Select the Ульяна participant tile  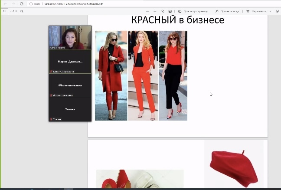[70, 109]
